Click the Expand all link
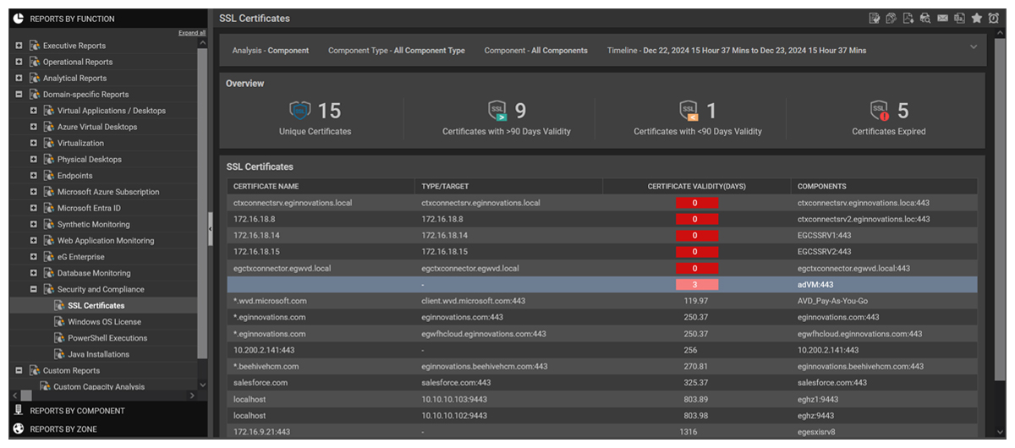Viewport: 1015px width, 448px height. tap(192, 33)
